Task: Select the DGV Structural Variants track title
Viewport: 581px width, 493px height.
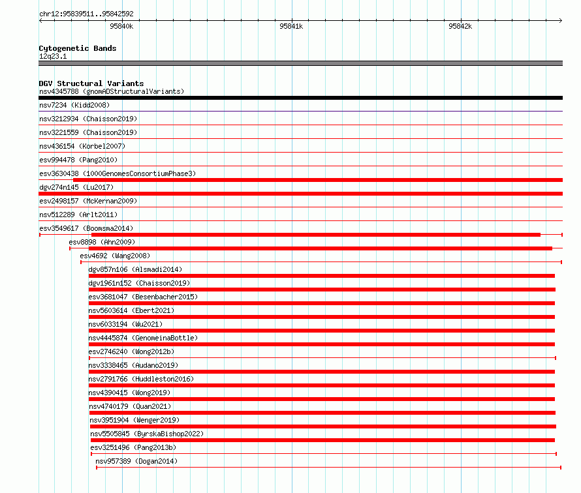Action: (91, 83)
